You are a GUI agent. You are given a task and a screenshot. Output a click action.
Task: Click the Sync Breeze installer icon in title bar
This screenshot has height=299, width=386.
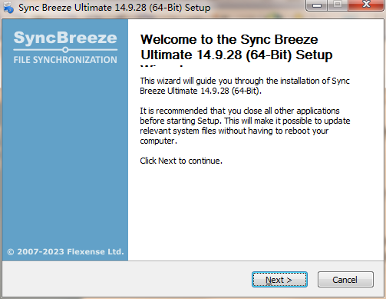tap(8, 8)
